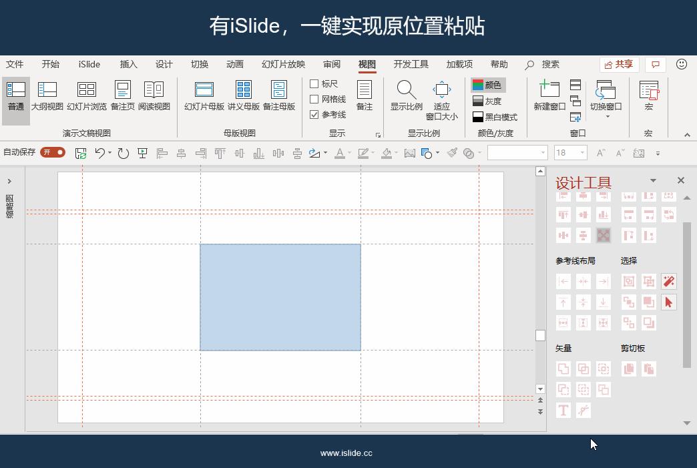Click the 设计工具 panel scrollbar thumb
Image resolution: width=697 pixels, height=468 pixels.
[687, 294]
